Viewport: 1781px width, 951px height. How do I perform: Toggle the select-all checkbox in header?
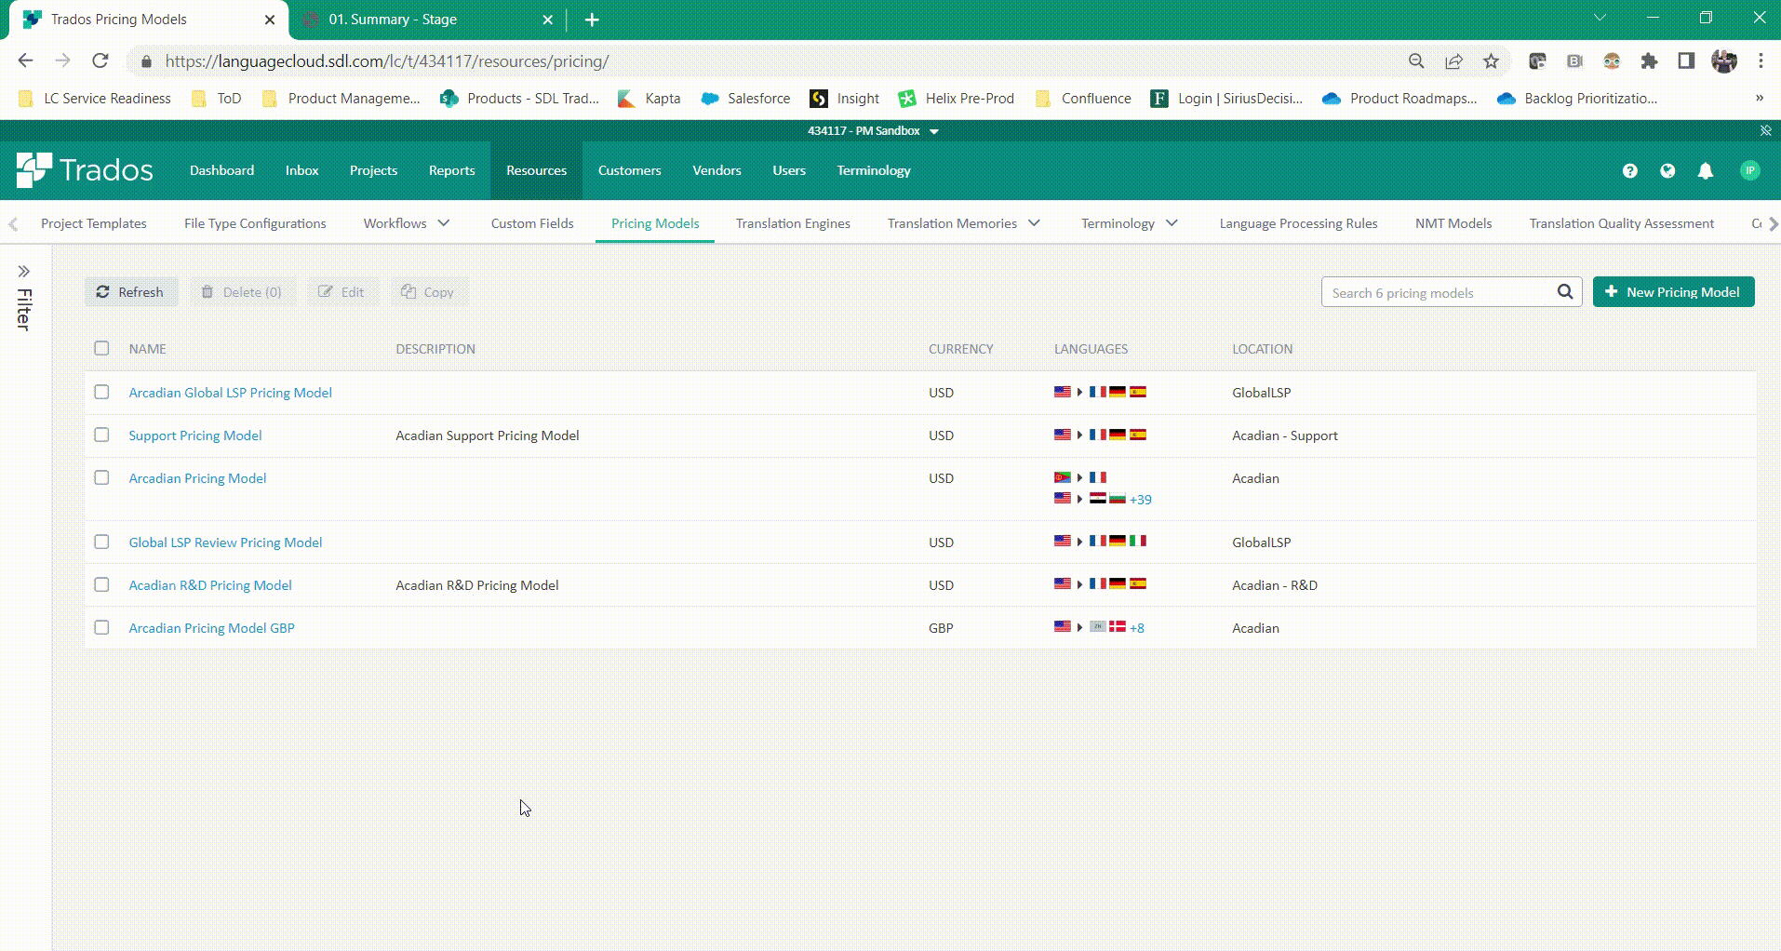pos(101,349)
